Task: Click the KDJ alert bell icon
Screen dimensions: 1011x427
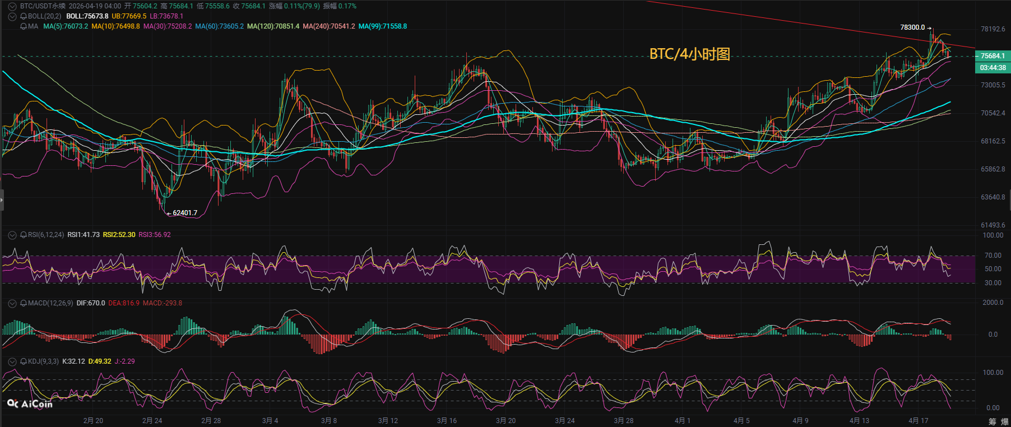Action: pos(24,361)
